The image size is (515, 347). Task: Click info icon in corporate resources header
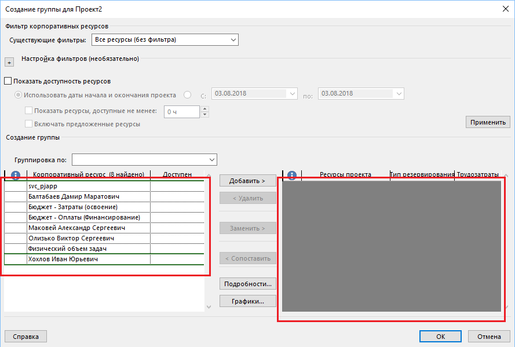(x=16, y=175)
